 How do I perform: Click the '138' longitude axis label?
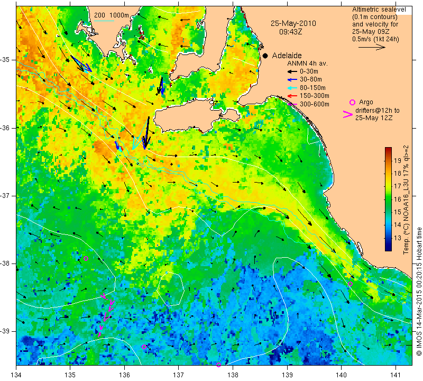click(x=233, y=375)
